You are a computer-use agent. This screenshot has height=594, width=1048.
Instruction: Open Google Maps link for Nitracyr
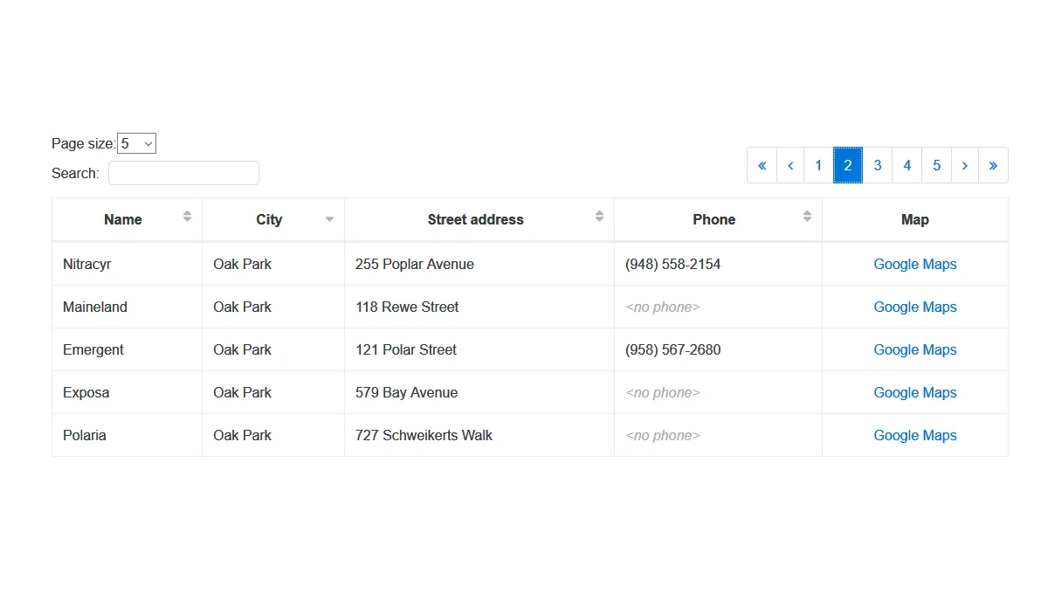914,264
